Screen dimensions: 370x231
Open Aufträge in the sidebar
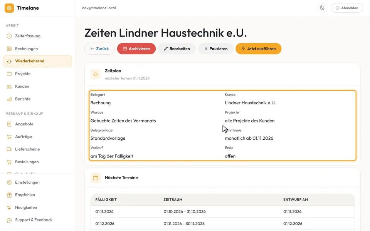pos(37,137)
